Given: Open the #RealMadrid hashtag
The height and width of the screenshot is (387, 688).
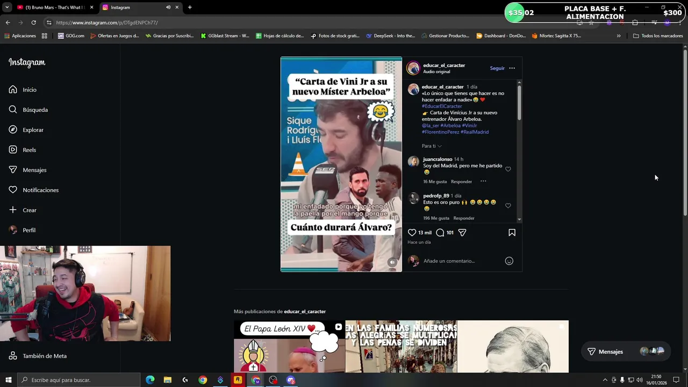Looking at the screenshot, I should (475, 132).
